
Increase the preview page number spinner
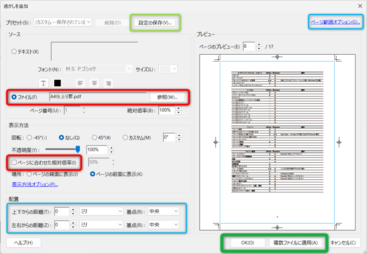(258, 44)
